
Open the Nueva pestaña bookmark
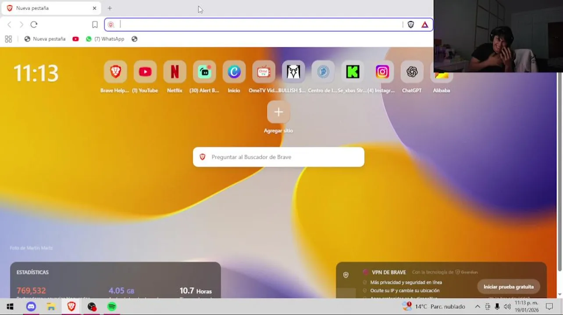coord(45,39)
